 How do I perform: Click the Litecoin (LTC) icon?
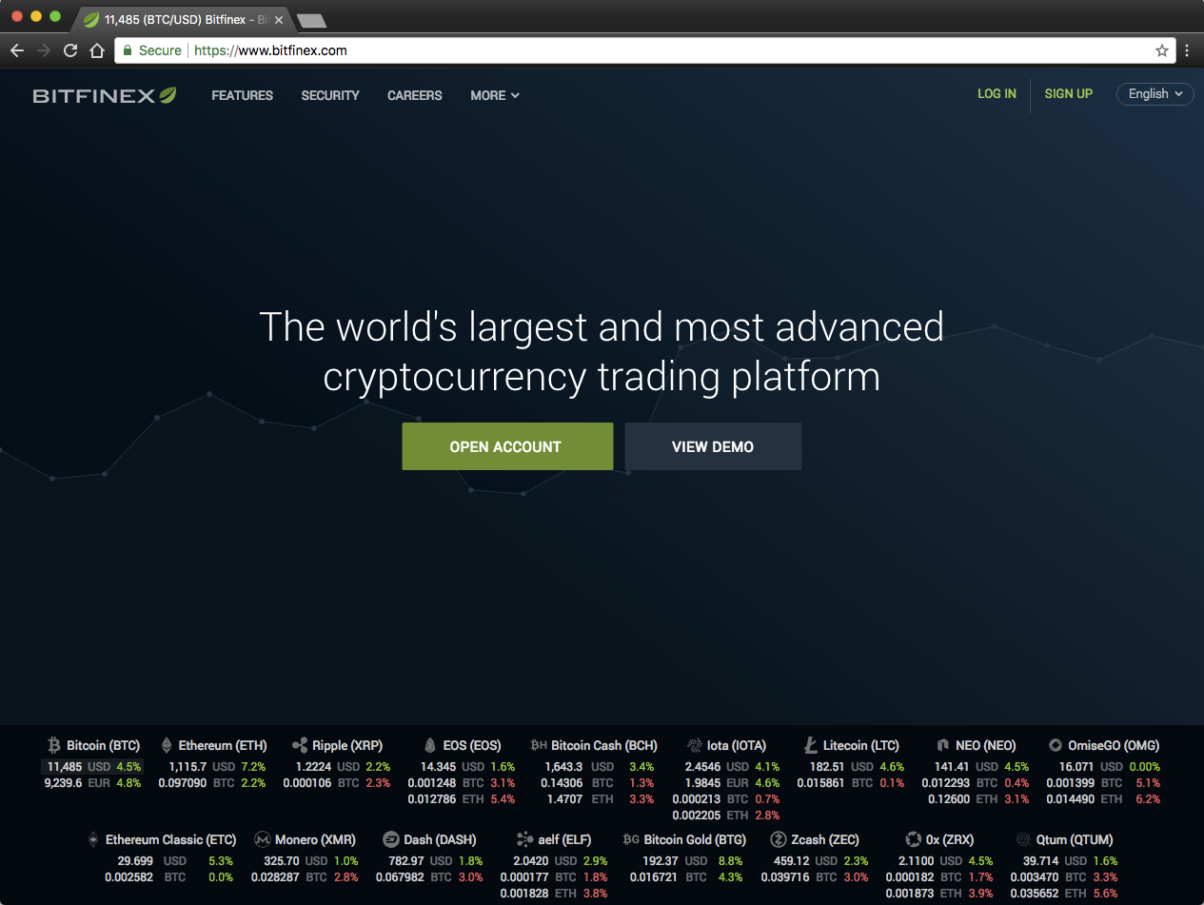[x=810, y=745]
